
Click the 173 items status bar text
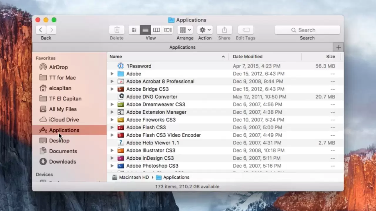(x=187, y=186)
